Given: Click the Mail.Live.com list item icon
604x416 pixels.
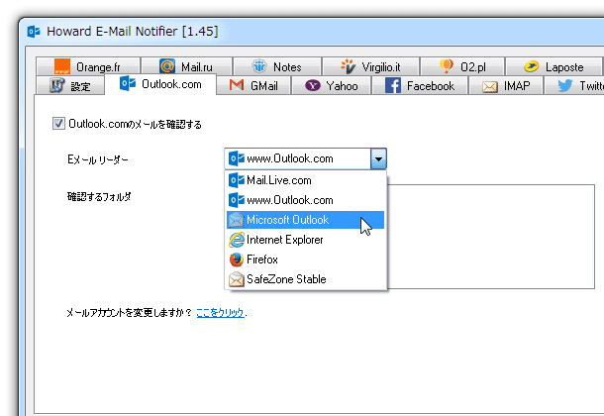Looking at the screenshot, I should [236, 180].
